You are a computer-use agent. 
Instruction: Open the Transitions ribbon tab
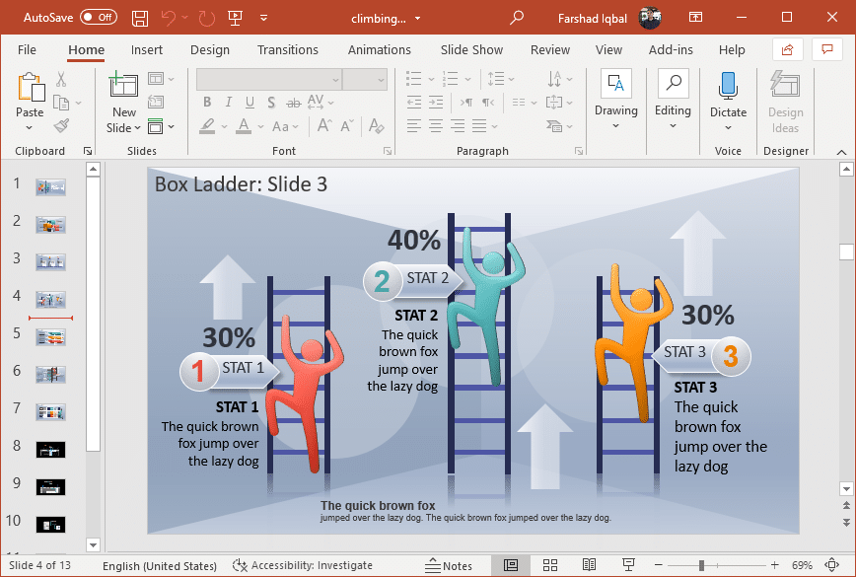[288, 49]
